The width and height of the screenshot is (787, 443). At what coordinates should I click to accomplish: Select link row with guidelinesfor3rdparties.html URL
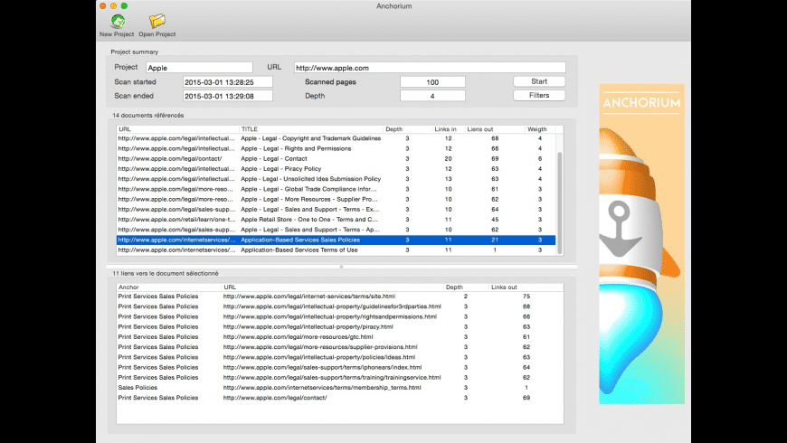[x=340, y=306]
